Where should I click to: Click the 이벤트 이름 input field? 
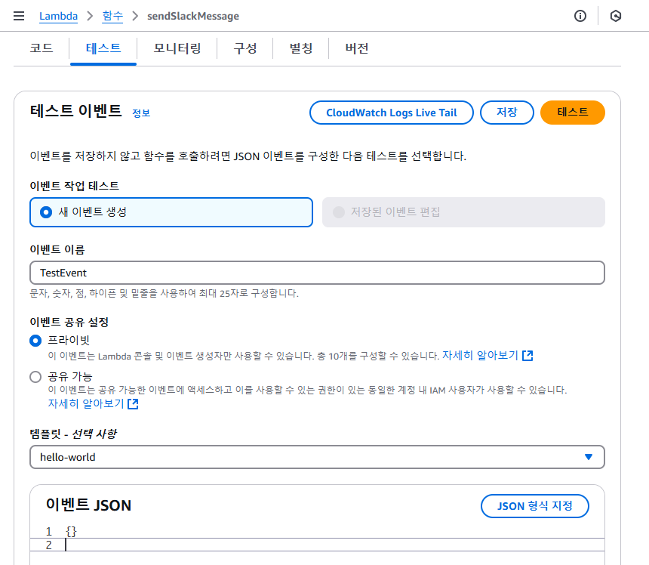pos(317,273)
